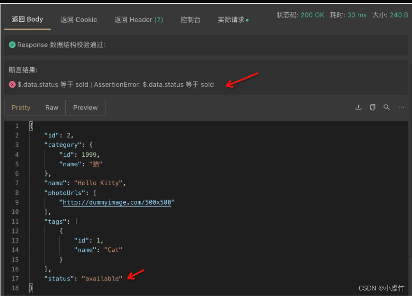412x296 pixels.
Task: Switch to the 返回 Cookie tab
Action: click(x=79, y=20)
